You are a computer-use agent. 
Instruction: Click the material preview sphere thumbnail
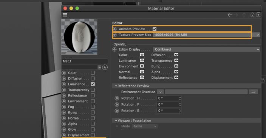(79, 37)
